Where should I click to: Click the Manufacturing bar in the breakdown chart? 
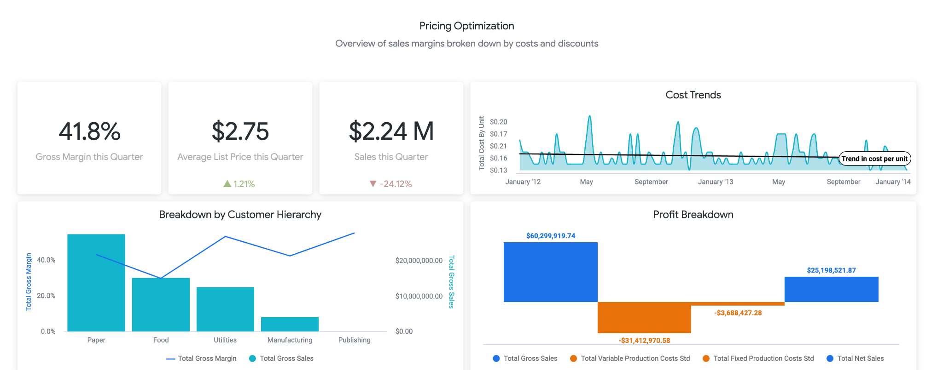coord(290,324)
